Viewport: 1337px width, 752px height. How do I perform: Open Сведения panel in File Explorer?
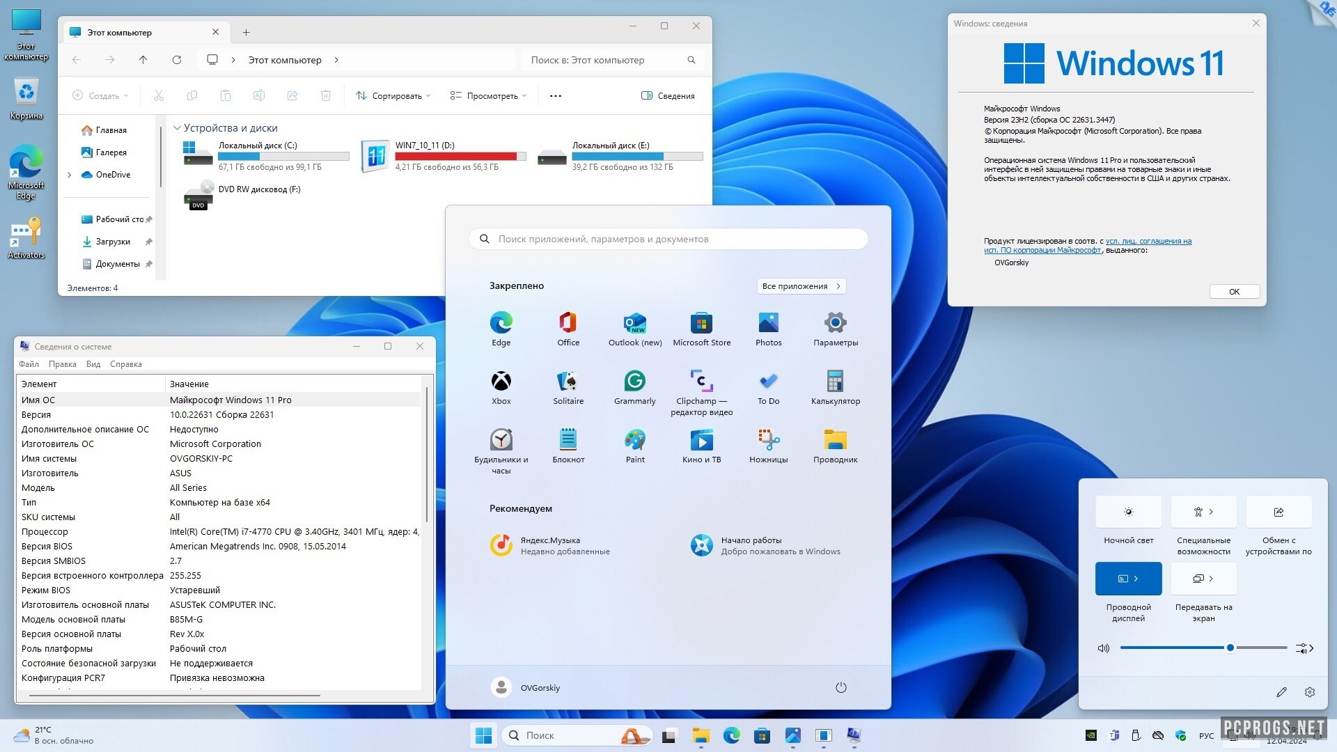point(669,95)
